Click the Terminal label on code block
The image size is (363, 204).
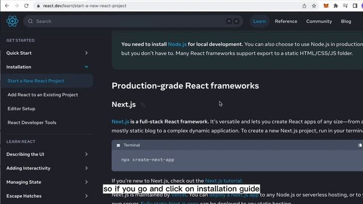point(132,145)
